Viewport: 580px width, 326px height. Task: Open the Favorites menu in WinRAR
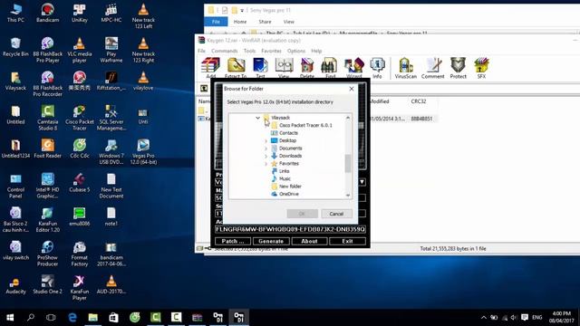(272, 51)
